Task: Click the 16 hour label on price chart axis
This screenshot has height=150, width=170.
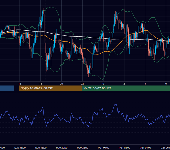Action: coord(20,84)
